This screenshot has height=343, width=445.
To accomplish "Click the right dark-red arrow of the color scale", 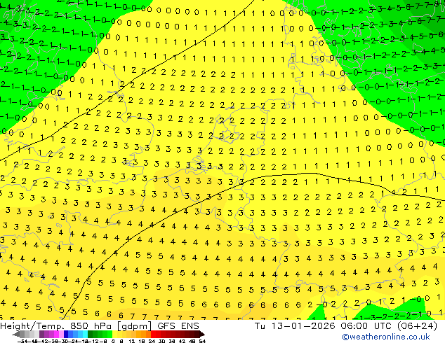I will 202,335.
